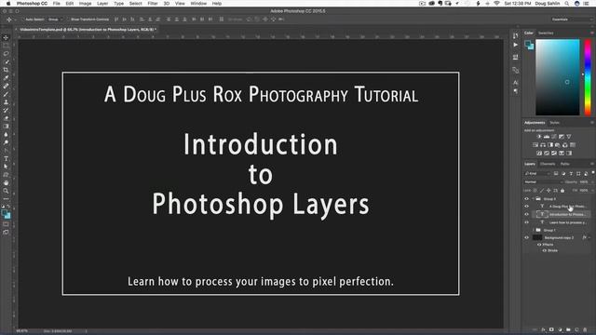The height and width of the screenshot is (335, 596).
Task: Hide the 'Learn how to process' text layer
Action: 527,222
